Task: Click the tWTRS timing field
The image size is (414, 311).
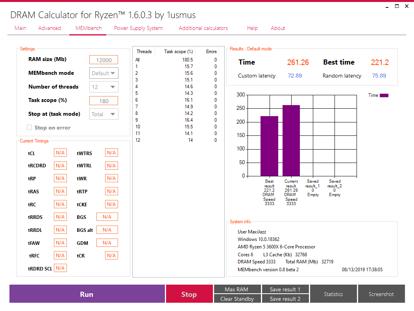Action: pyautogui.click(x=111, y=153)
